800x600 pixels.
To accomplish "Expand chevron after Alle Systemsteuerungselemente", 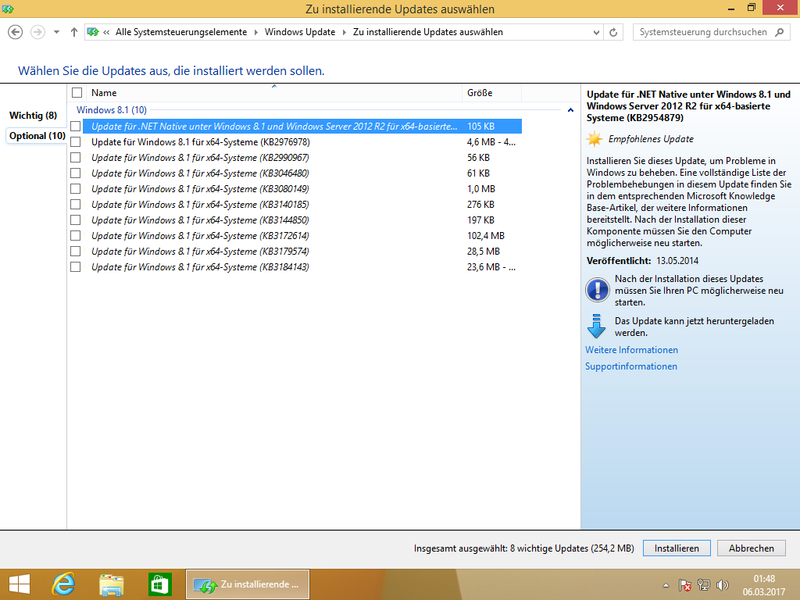I will click(x=256, y=32).
